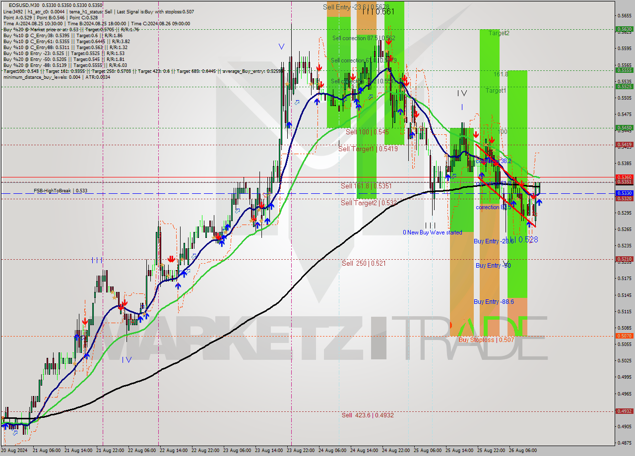Click the 'Sell Target1 | 0.5419' label

(368, 148)
